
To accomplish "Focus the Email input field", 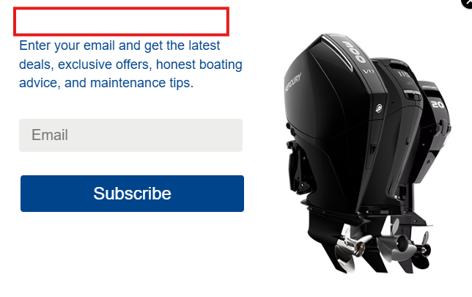I will [130, 135].
